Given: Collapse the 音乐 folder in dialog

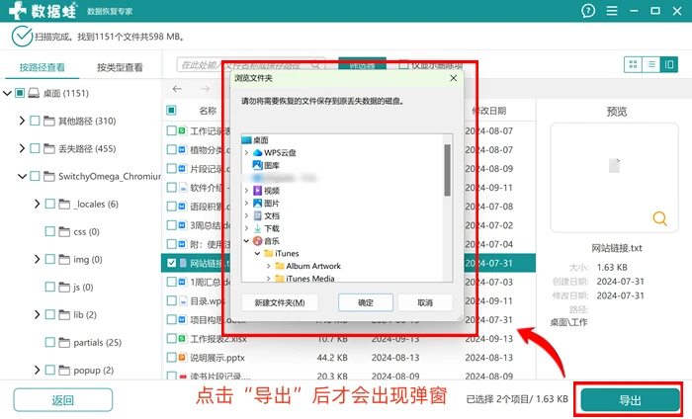Looking at the screenshot, I should [247, 241].
